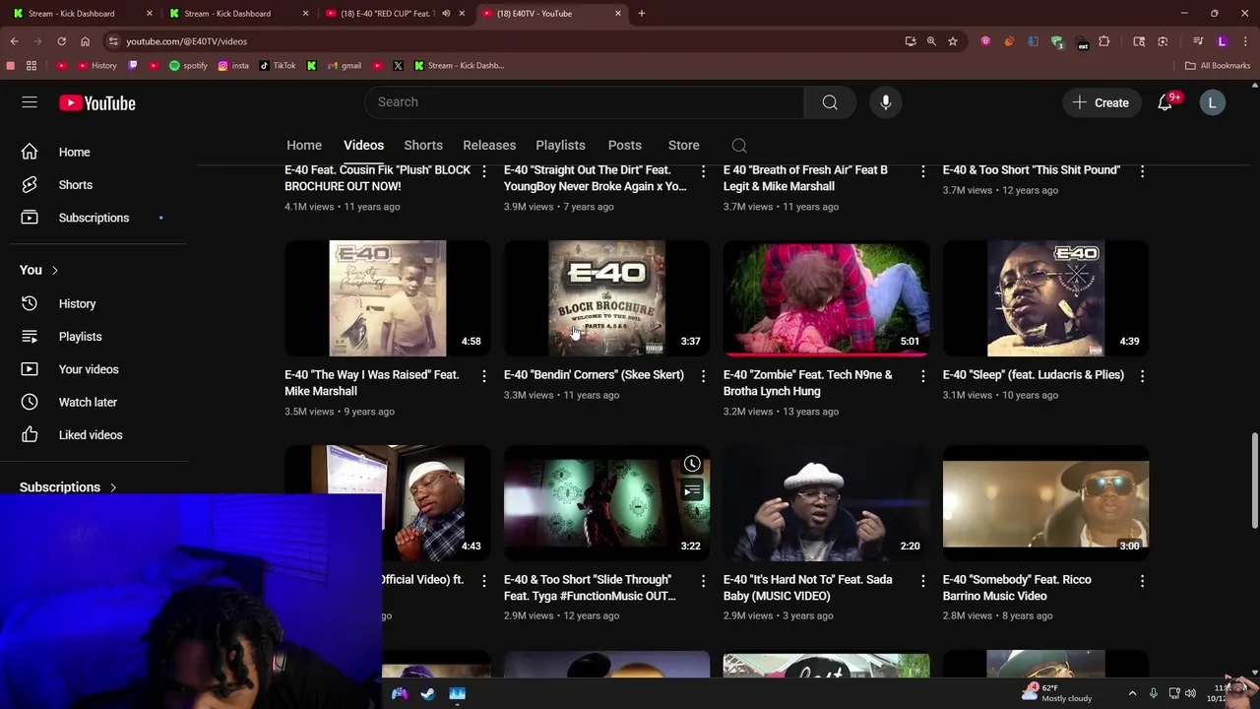Open the spotify bookmark
Viewport: 1260px width, 709px height.
[x=188, y=65]
